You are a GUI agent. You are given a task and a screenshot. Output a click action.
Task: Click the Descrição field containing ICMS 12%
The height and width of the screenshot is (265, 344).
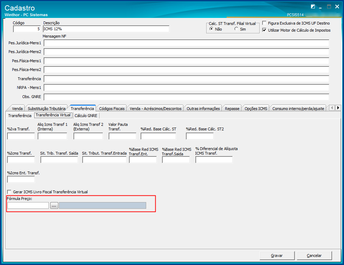[106, 29]
